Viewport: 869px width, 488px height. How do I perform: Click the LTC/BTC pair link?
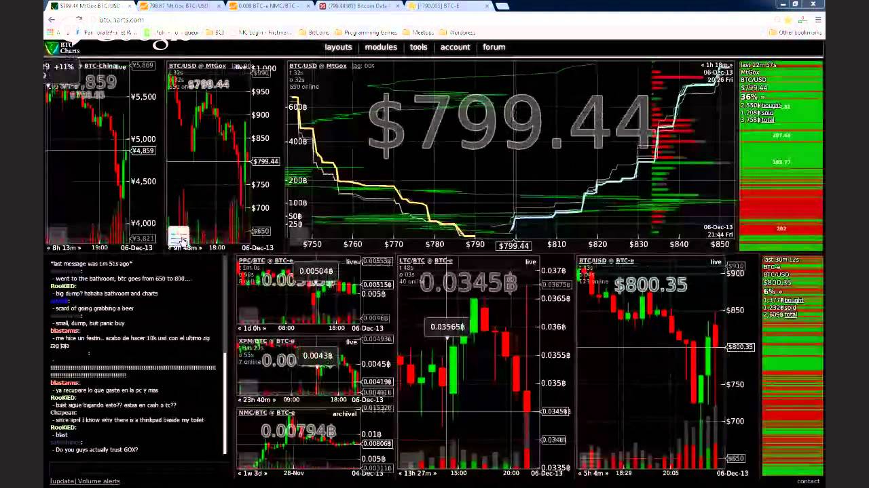tap(411, 261)
